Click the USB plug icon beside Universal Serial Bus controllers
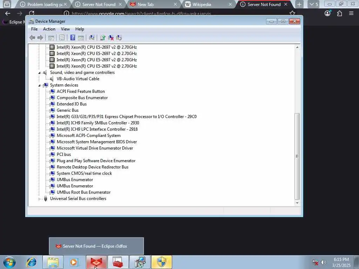359x269 pixels. click(x=46, y=199)
